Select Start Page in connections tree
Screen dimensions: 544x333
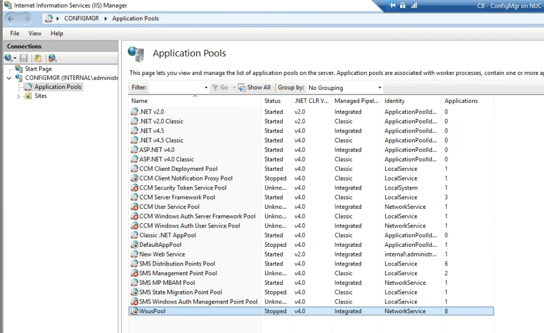(x=38, y=69)
